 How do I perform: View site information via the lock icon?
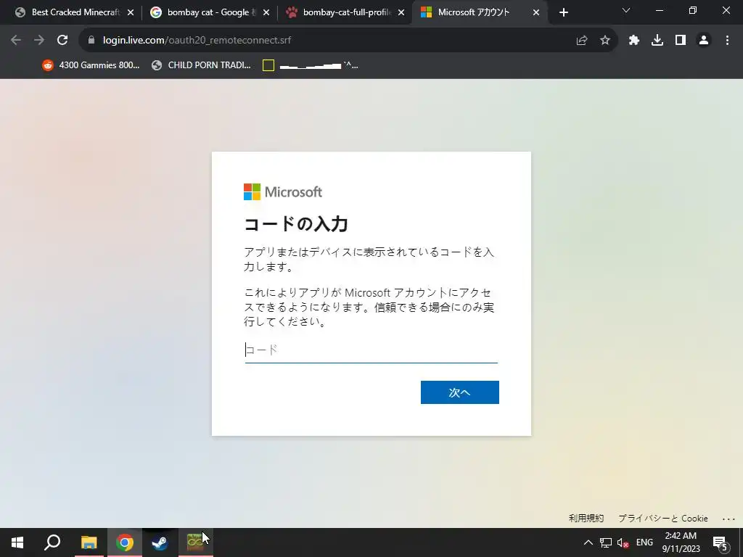click(x=91, y=41)
